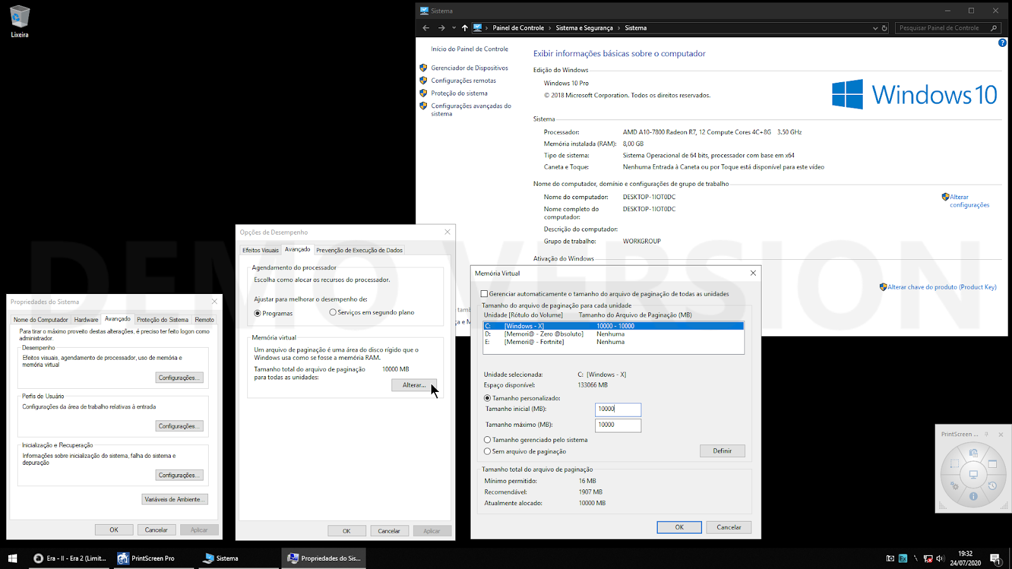Click the camera tray icon

(891, 558)
